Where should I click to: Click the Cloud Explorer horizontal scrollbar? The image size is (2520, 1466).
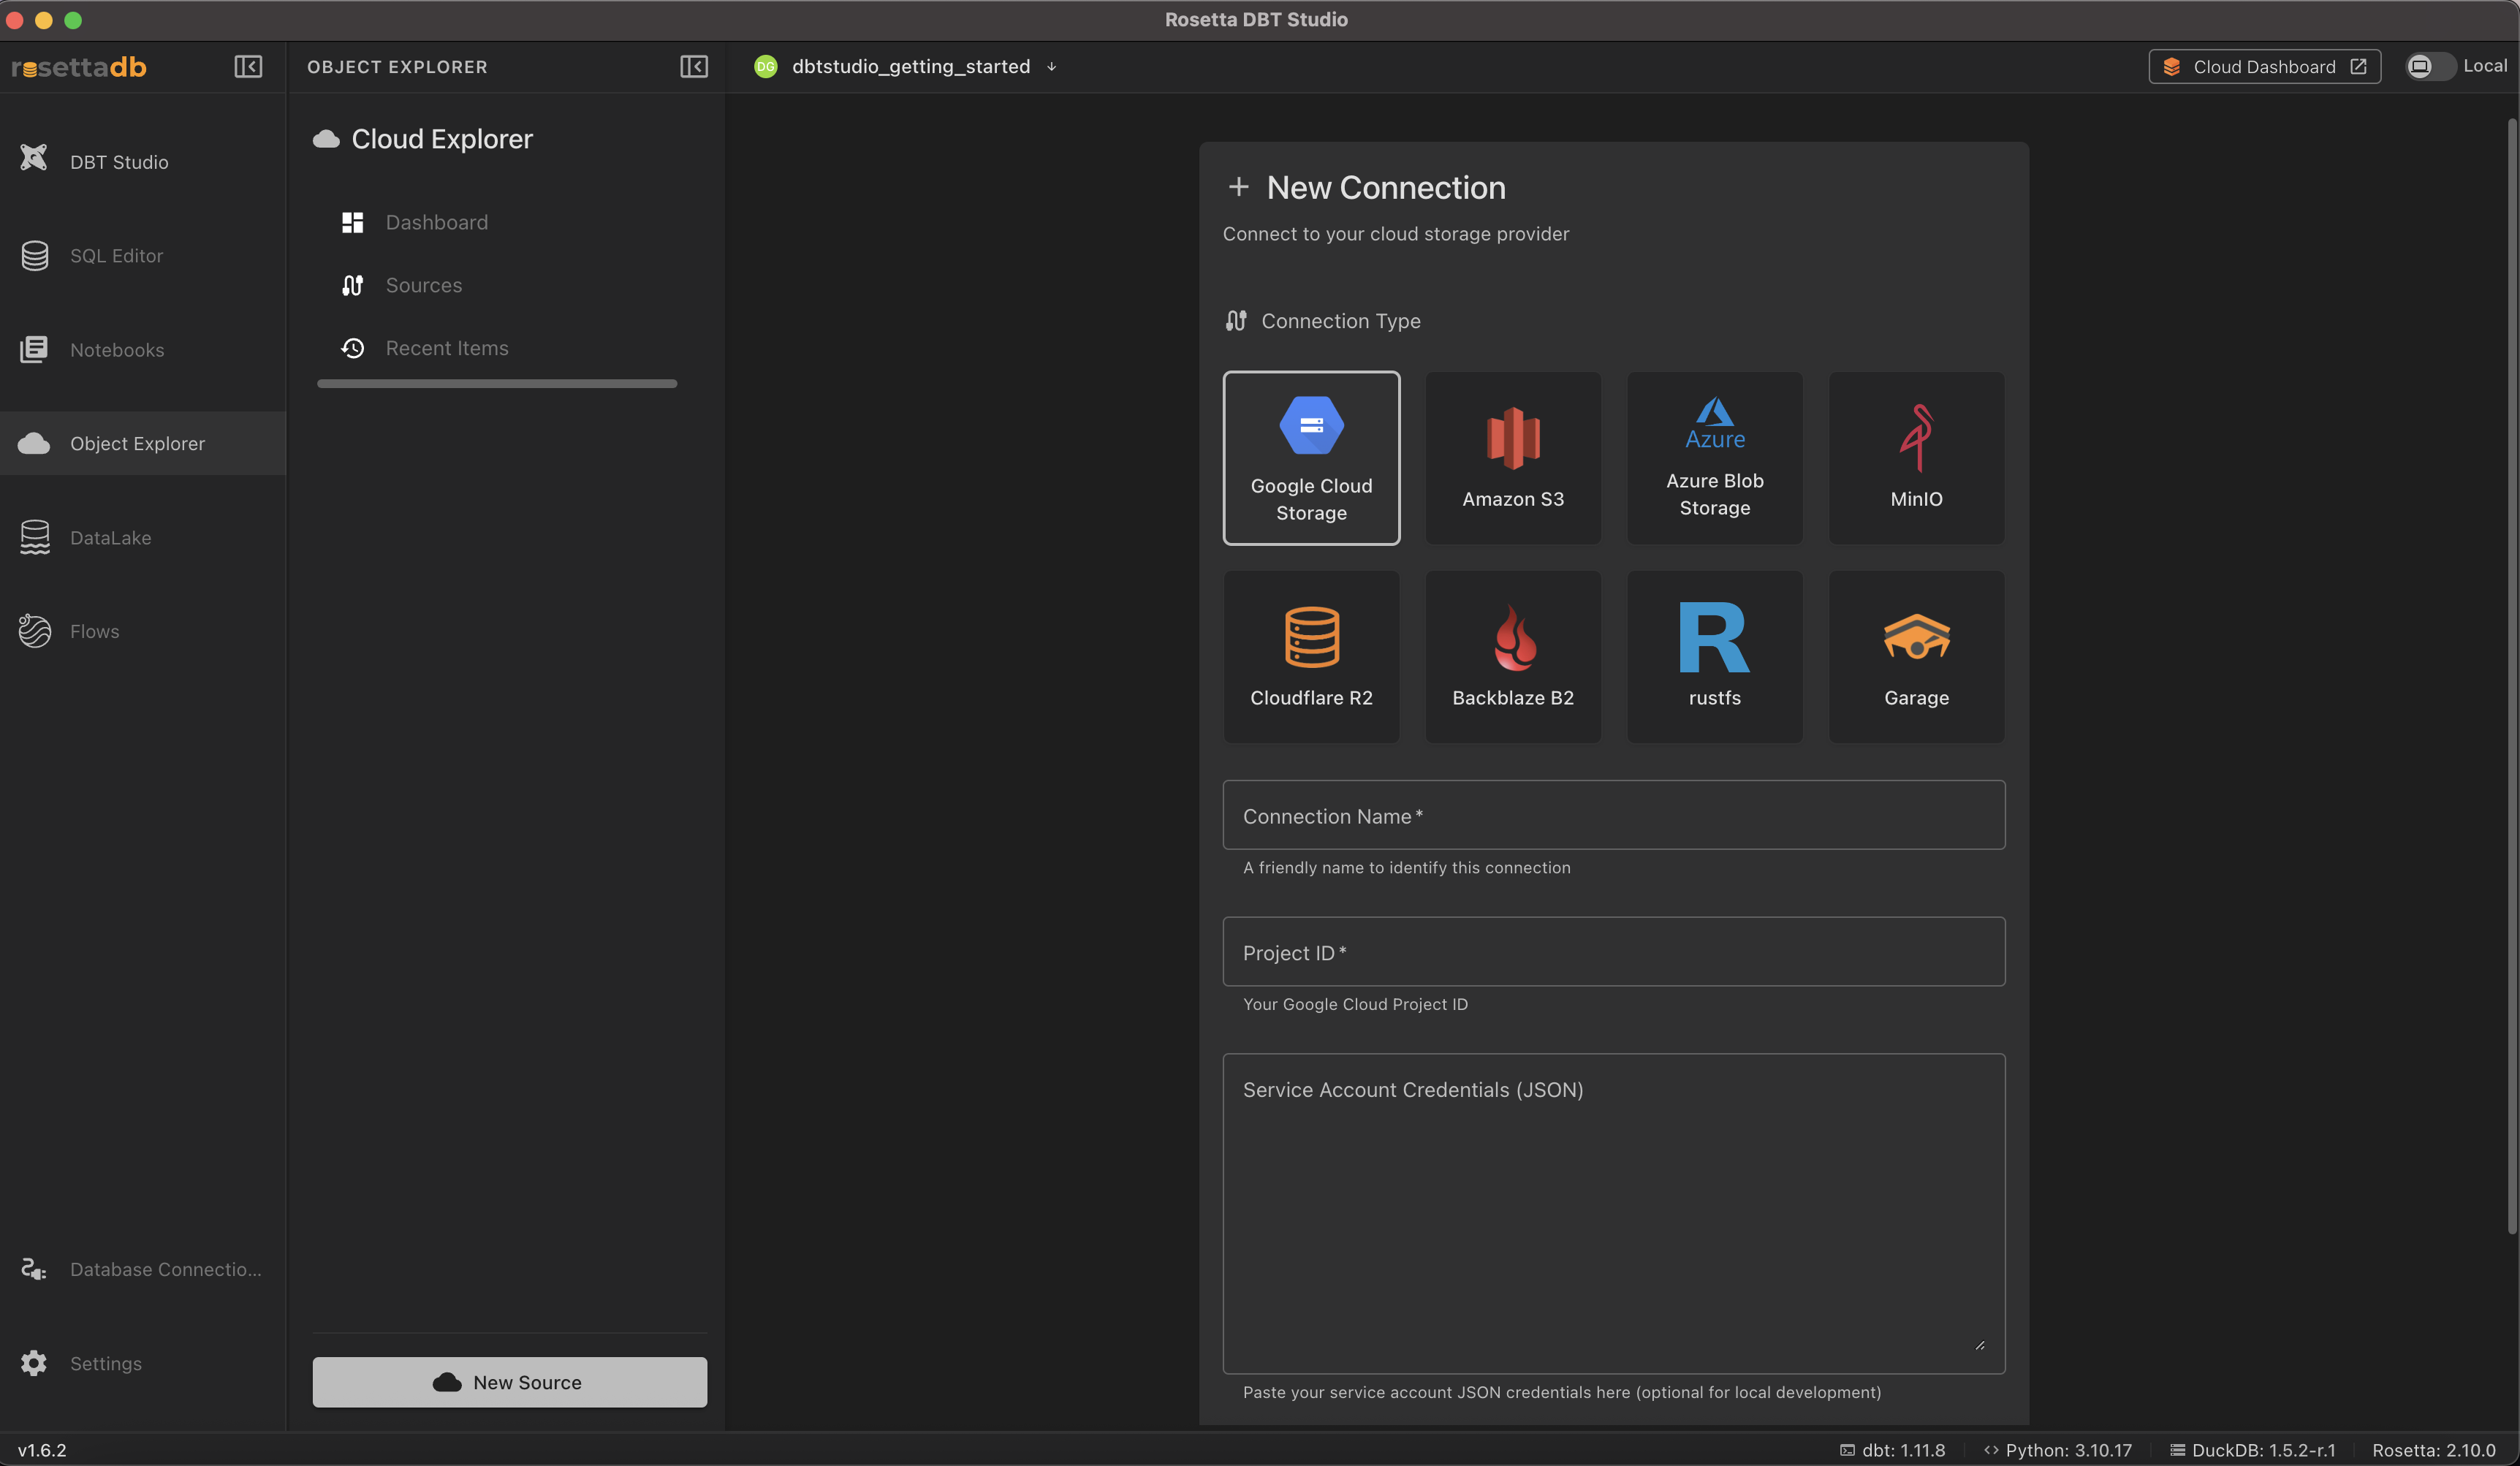(x=497, y=384)
